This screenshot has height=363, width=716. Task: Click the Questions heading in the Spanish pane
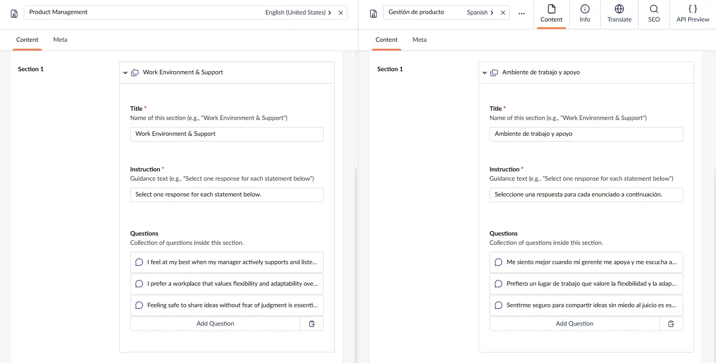[x=504, y=234]
